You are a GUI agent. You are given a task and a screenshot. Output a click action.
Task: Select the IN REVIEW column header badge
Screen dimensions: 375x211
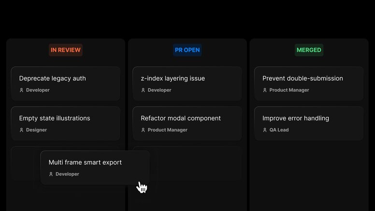pyautogui.click(x=66, y=50)
